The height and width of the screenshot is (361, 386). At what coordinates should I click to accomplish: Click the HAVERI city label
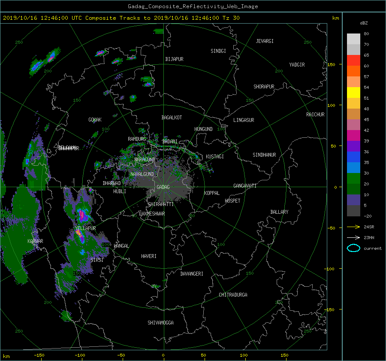(149, 256)
